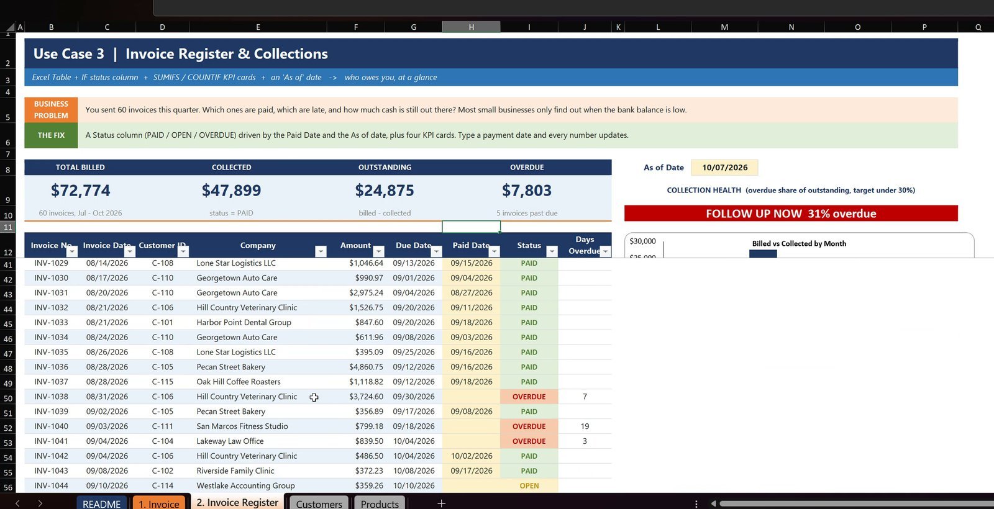Select column E header

pos(258,27)
